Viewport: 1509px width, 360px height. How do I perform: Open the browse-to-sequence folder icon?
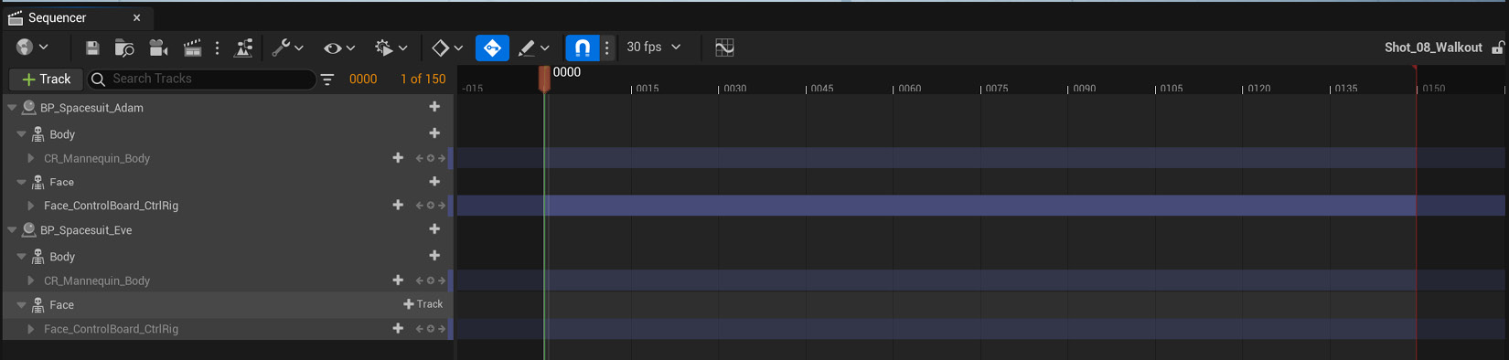(x=124, y=48)
